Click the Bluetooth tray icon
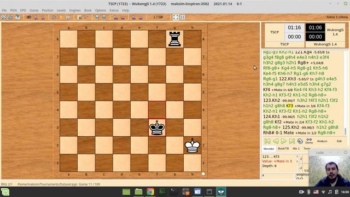Image resolution: width=350 pixels, height=197 pixels. tap(308, 192)
